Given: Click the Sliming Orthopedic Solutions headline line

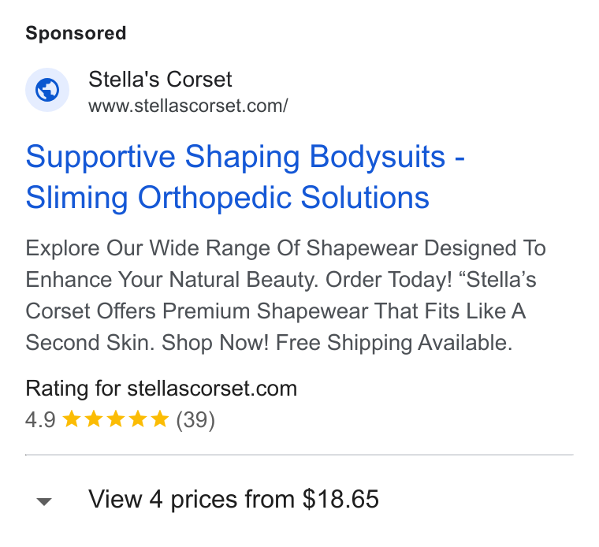Looking at the screenshot, I should click(x=228, y=198).
